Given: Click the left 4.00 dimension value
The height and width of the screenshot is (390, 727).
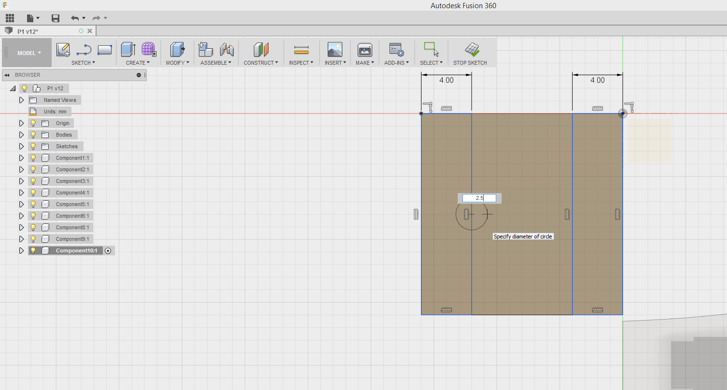Looking at the screenshot, I should point(447,80).
